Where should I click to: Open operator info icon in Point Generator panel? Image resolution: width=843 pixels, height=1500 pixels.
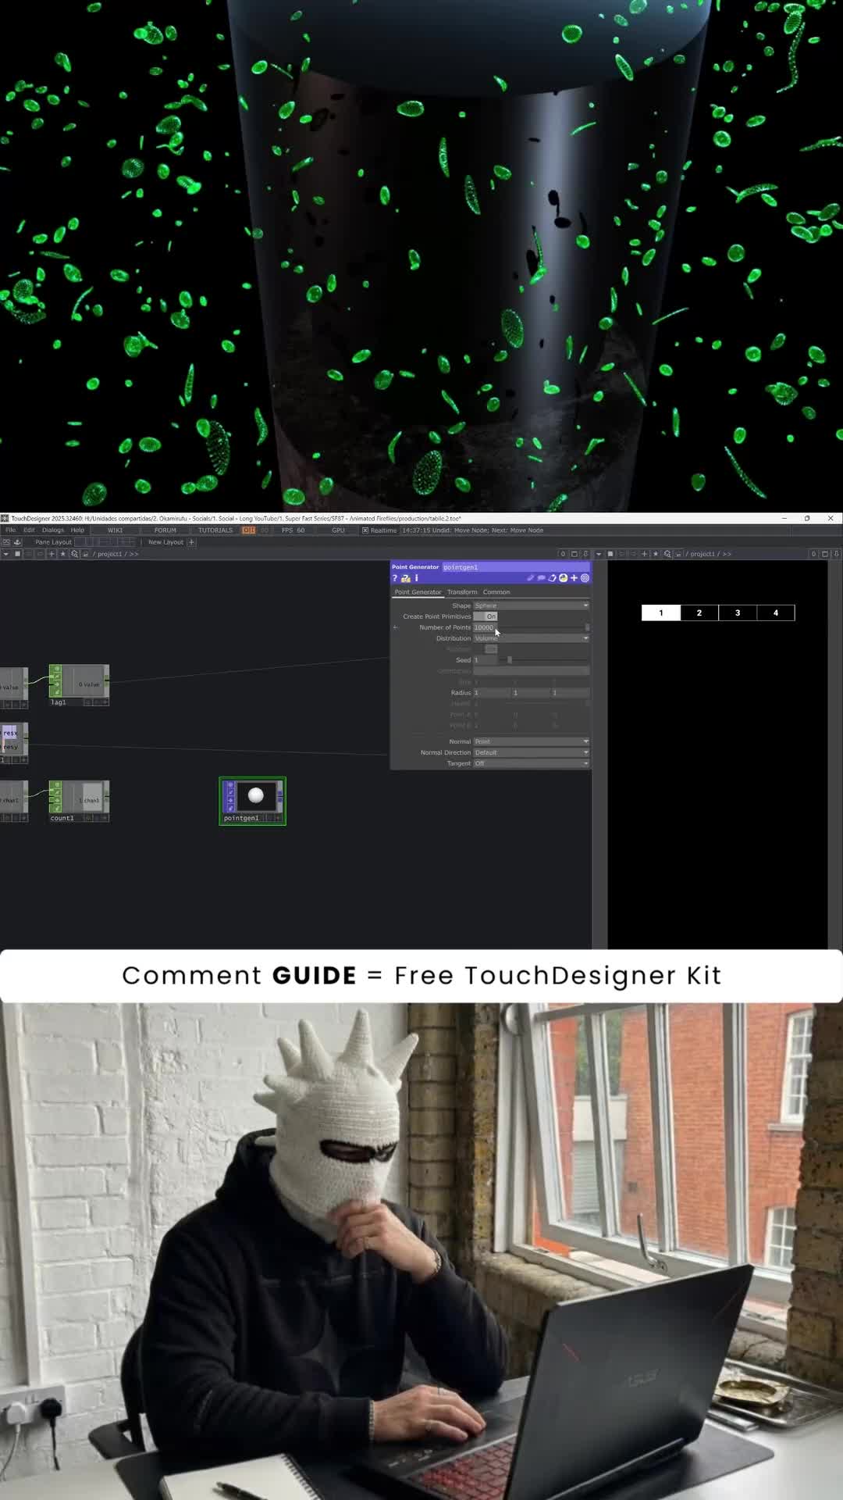417,578
